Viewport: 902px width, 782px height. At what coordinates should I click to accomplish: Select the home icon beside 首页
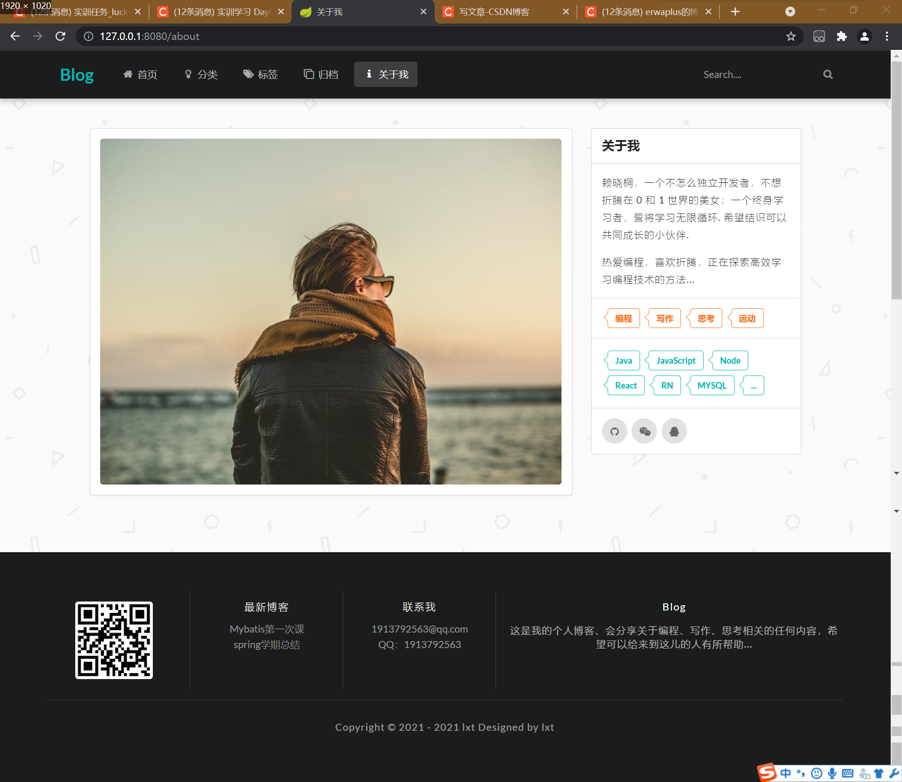coord(127,74)
